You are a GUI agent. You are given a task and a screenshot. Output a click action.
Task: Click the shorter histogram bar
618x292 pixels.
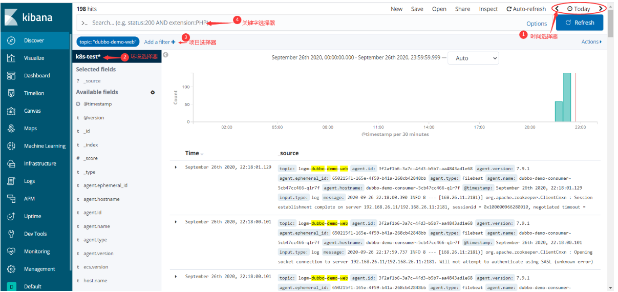click(x=559, y=112)
